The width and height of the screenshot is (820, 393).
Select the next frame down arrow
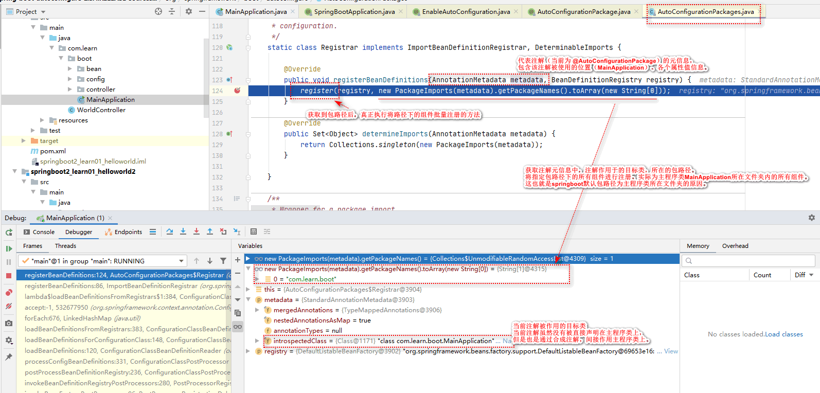pyautogui.click(x=210, y=261)
